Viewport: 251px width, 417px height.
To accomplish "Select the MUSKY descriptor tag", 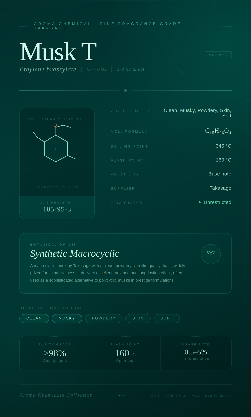I will point(67,318).
